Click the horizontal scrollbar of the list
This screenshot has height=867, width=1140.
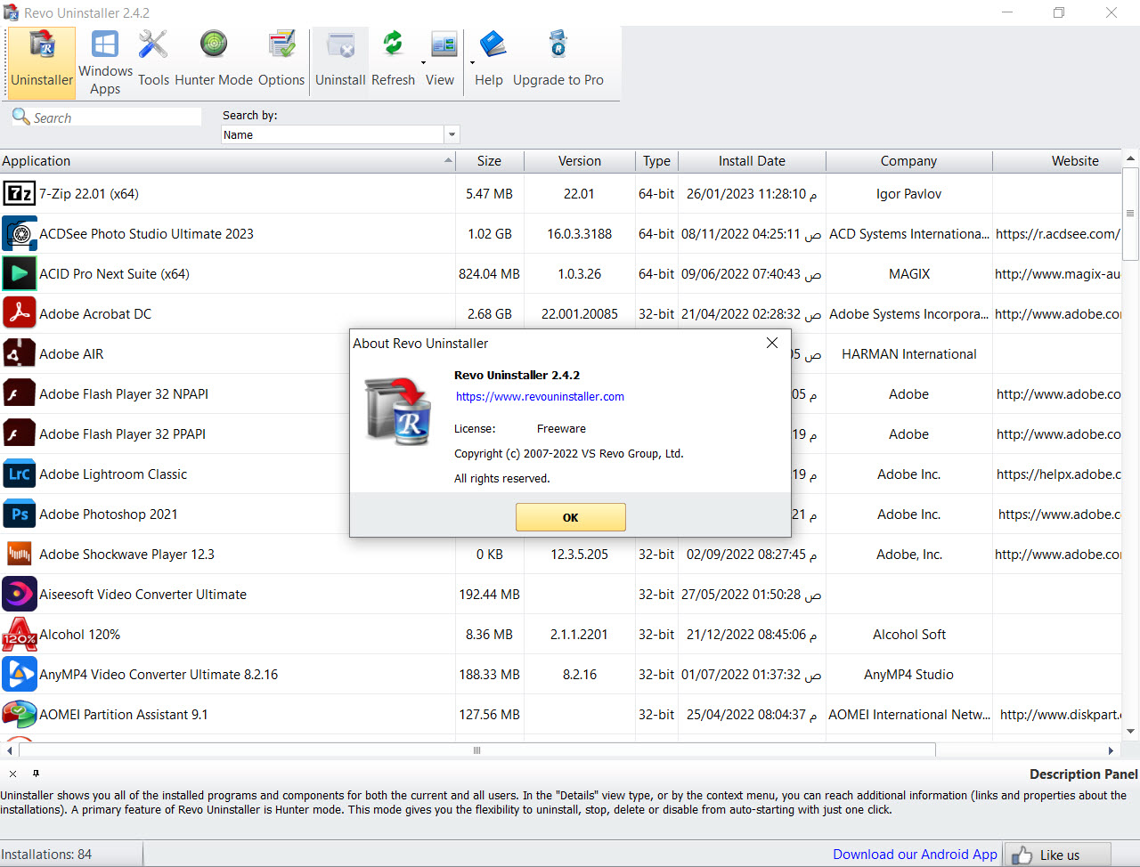coord(476,750)
